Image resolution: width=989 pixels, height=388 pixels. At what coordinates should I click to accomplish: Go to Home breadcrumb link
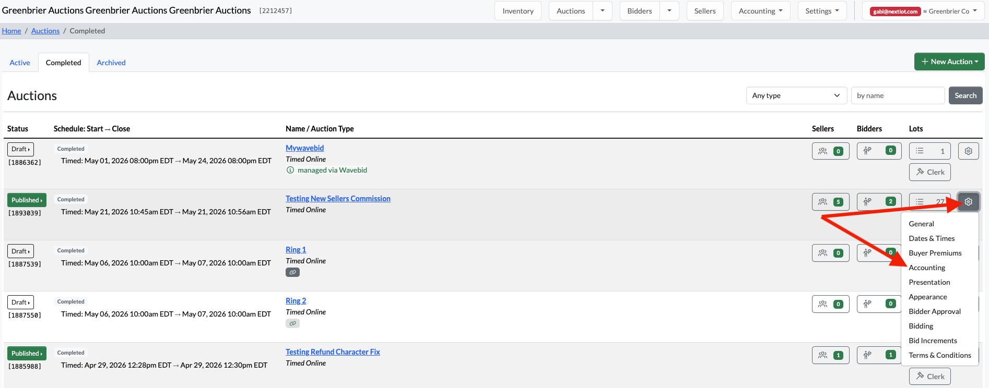point(11,31)
